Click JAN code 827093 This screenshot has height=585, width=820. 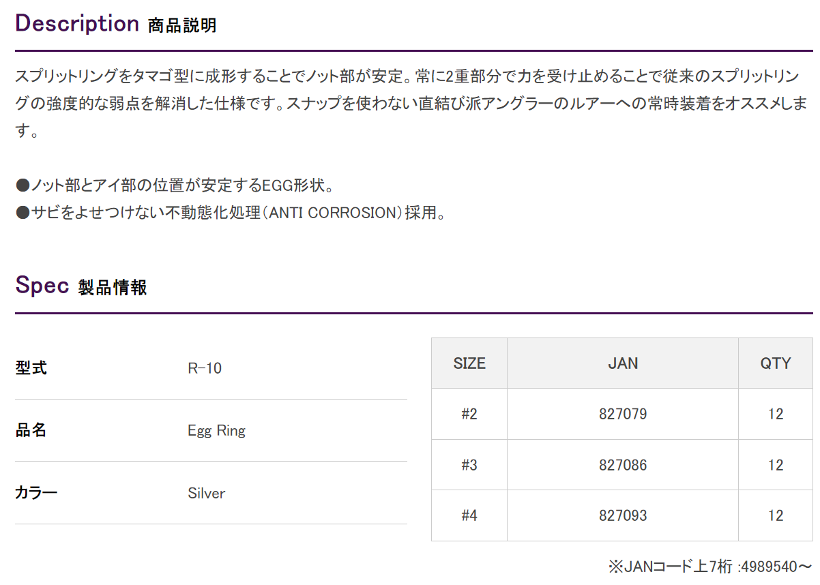click(623, 515)
